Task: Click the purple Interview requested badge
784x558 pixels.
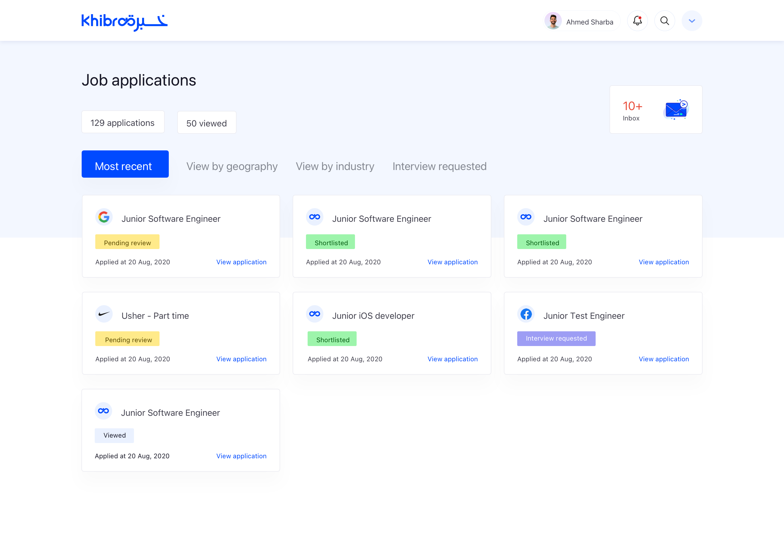Action: [556, 339]
